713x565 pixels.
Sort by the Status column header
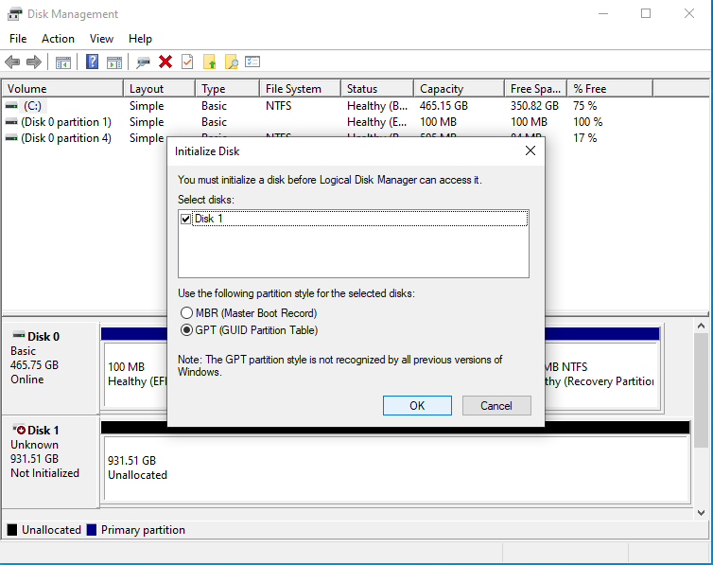(377, 89)
